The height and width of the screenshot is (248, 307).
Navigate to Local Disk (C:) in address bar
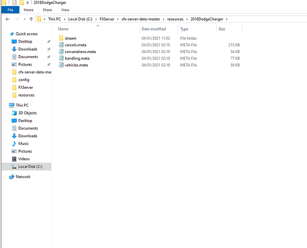[x=80, y=19]
